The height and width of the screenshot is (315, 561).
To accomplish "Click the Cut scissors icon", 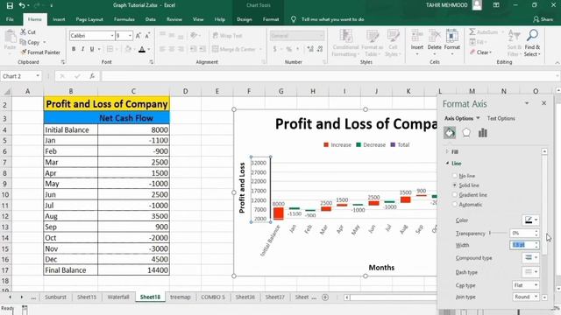I will [24, 31].
